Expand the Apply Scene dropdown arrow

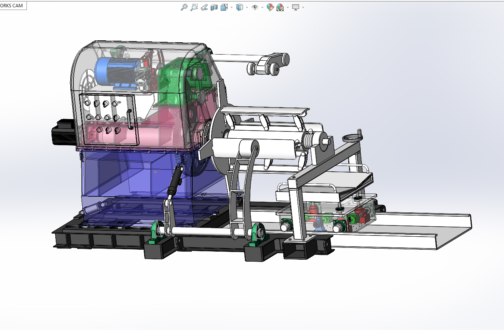point(288,7)
